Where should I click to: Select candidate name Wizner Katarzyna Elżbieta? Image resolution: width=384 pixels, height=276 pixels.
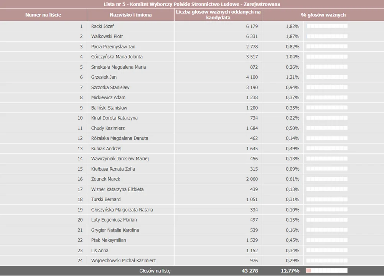(x=117, y=189)
